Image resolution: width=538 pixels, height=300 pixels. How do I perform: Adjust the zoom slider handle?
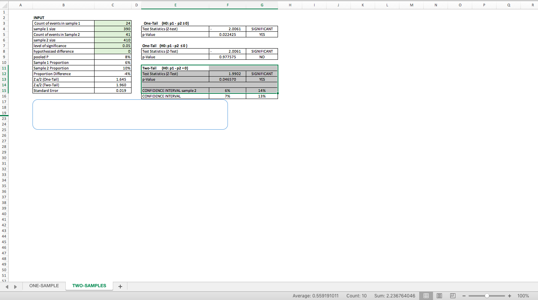(x=487, y=296)
